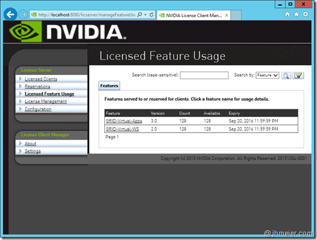This screenshot has width=317, height=240.
Task: Open the About link
Action: coord(30,143)
